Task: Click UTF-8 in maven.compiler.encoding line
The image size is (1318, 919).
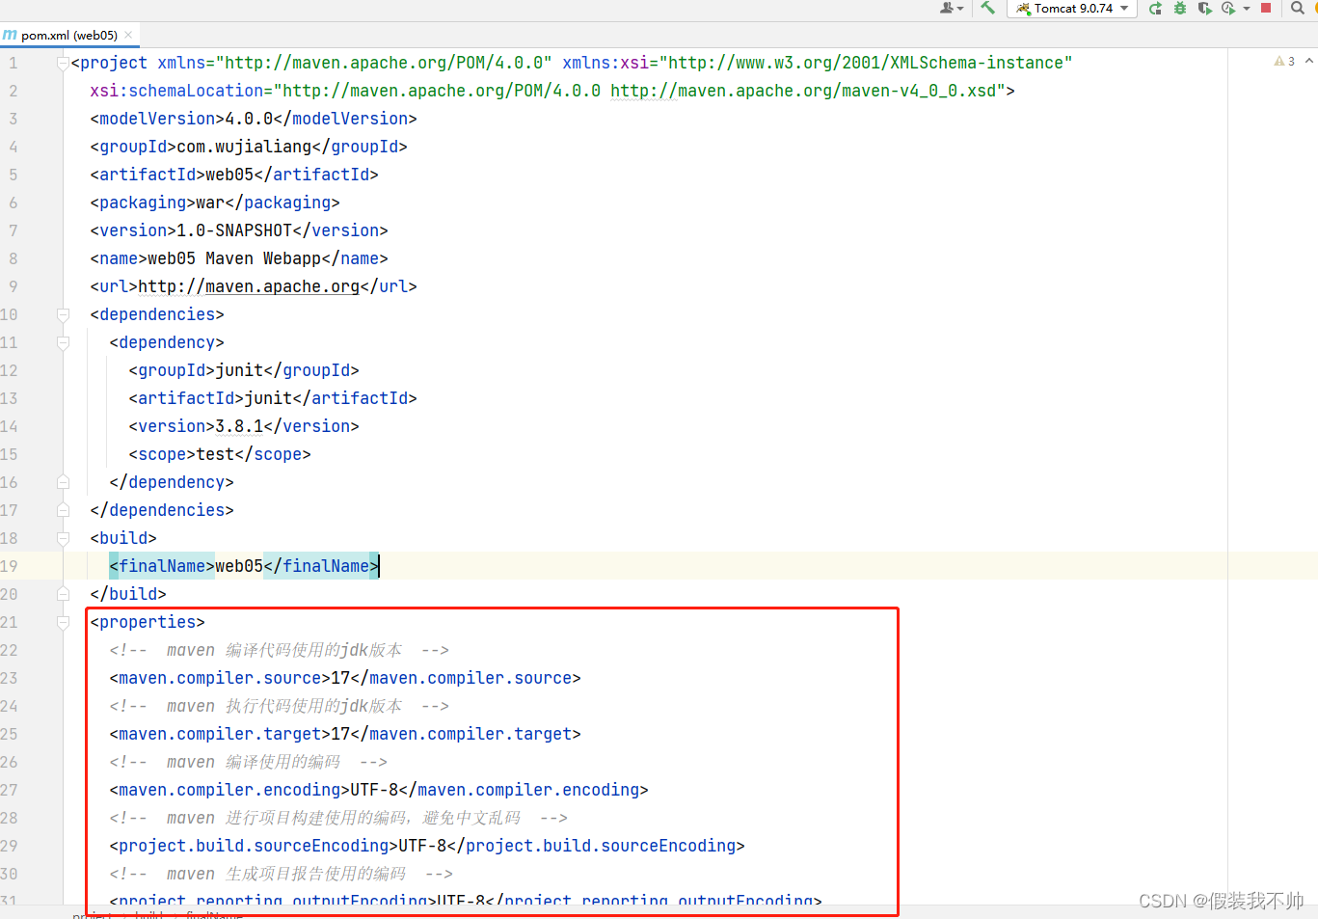Action: (x=374, y=790)
